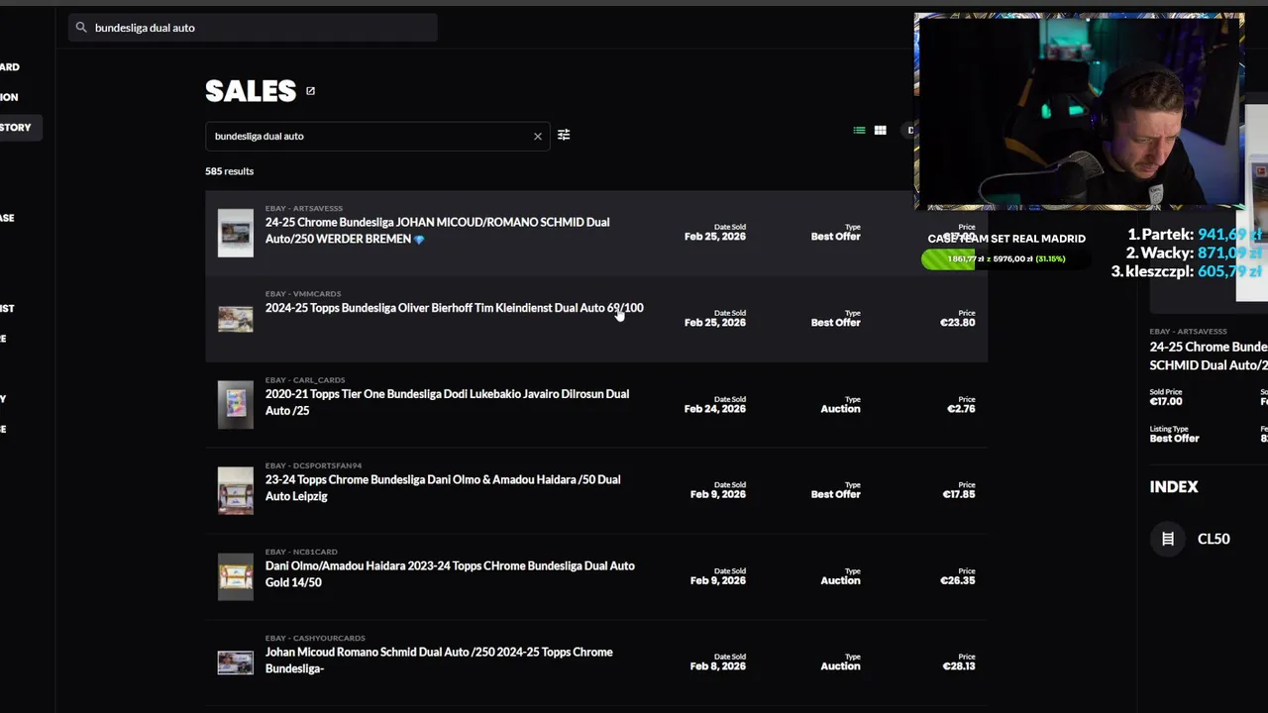Click thumbnail of Micoud Schmid auction card

coord(236,662)
